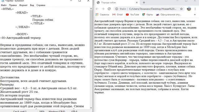Open the Карты bookmark

(147, 15)
